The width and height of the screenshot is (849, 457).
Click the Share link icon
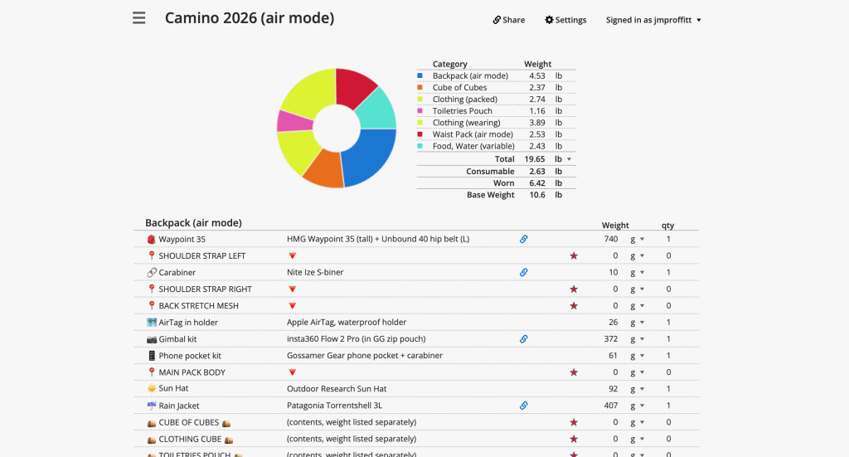[497, 20]
